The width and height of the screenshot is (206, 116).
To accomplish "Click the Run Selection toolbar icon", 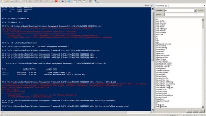I will click(51, 1).
